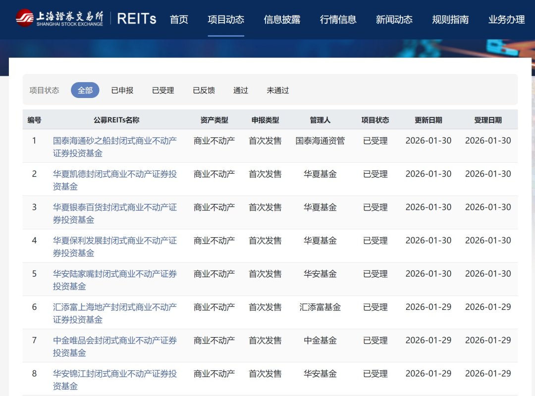Show only 未通过 projects

pos(277,90)
